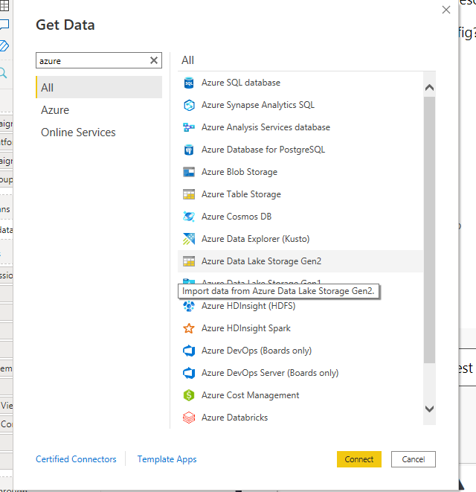Choose Azure Cosmos DB connector

click(x=300, y=217)
